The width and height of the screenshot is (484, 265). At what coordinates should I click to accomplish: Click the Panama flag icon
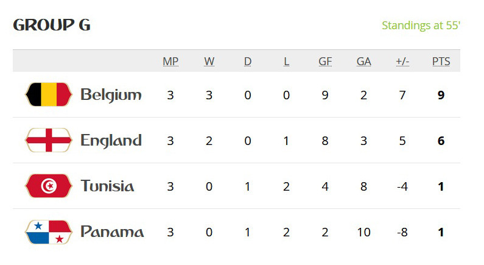[x=49, y=231]
